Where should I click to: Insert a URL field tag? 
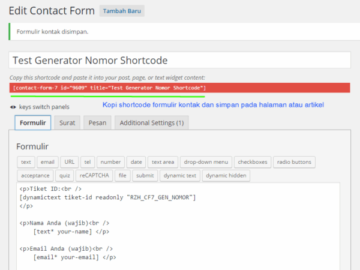pyautogui.click(x=70, y=162)
